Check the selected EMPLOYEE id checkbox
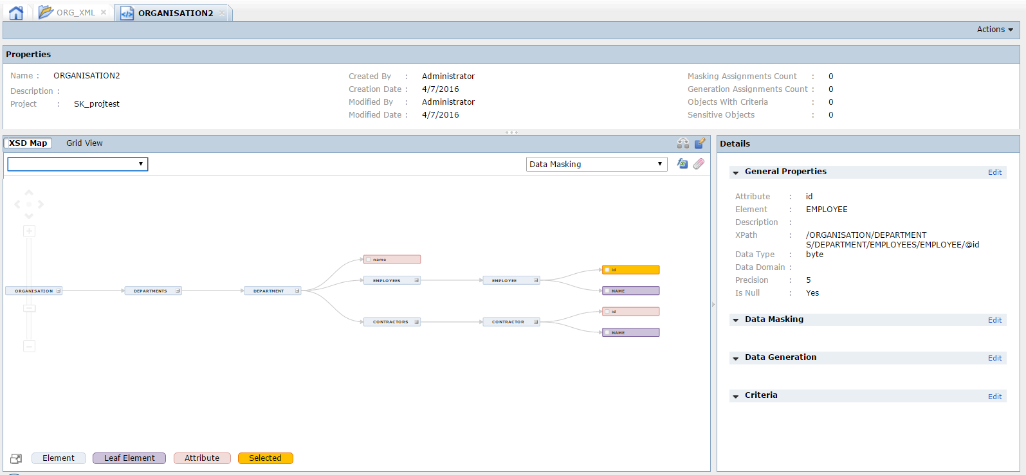The image size is (1026, 475). pos(607,270)
